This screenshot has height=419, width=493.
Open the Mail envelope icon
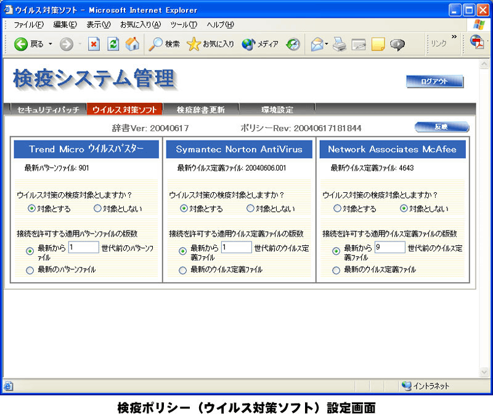[317, 44]
